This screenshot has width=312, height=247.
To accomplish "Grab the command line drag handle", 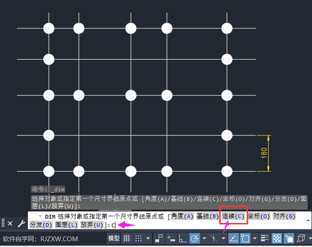I will coord(3,223).
